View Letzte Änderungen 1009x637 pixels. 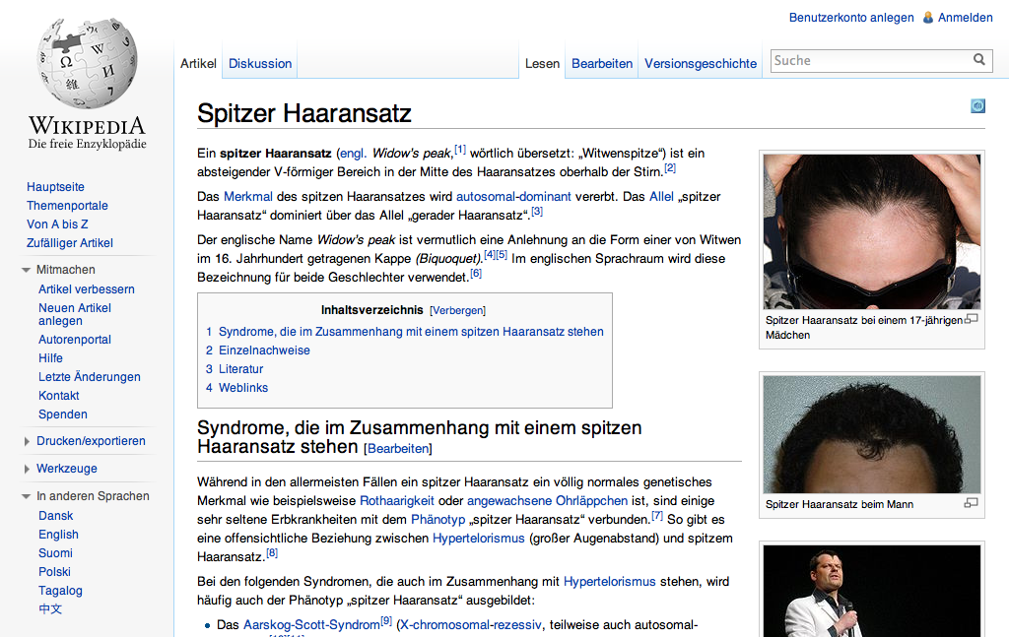tap(90, 377)
